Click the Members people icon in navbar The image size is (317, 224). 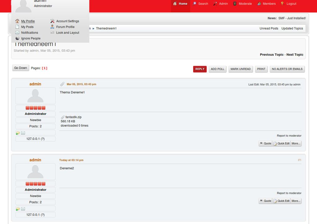pyautogui.click(x=259, y=3)
